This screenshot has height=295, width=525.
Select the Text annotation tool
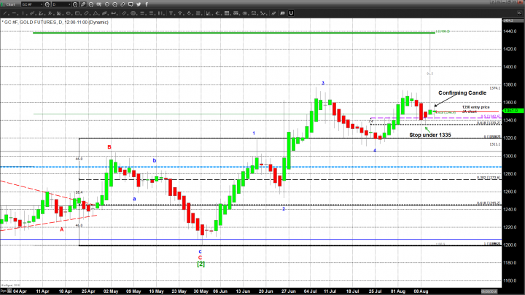(171, 13)
